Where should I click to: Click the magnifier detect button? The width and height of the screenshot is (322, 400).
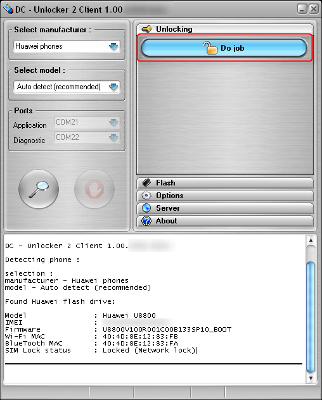(x=39, y=189)
